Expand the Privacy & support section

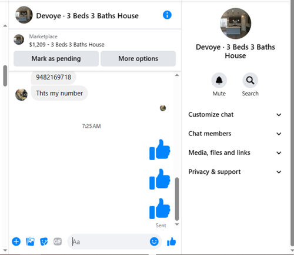click(235, 171)
